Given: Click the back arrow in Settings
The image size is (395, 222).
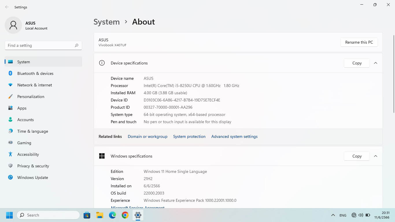Looking at the screenshot, I should coord(7,7).
